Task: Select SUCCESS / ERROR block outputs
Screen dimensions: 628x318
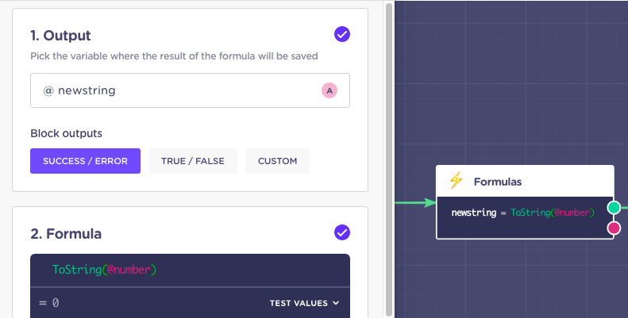Action: point(85,161)
